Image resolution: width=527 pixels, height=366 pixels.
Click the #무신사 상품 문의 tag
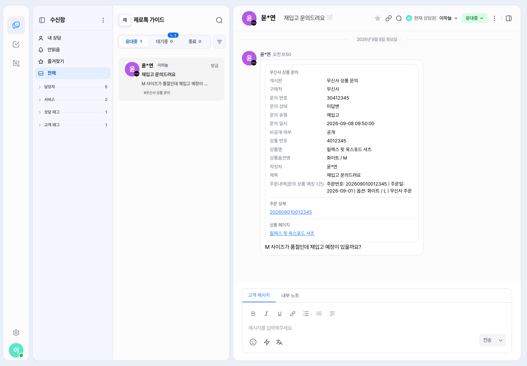pyautogui.click(x=157, y=93)
